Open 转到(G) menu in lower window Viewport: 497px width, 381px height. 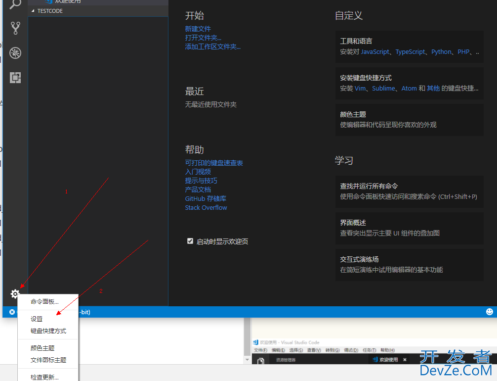332,350
